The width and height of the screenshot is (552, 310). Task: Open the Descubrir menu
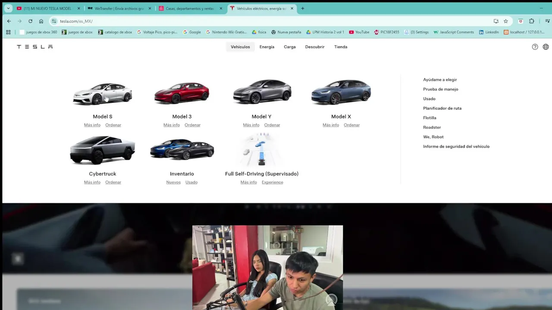(x=315, y=47)
